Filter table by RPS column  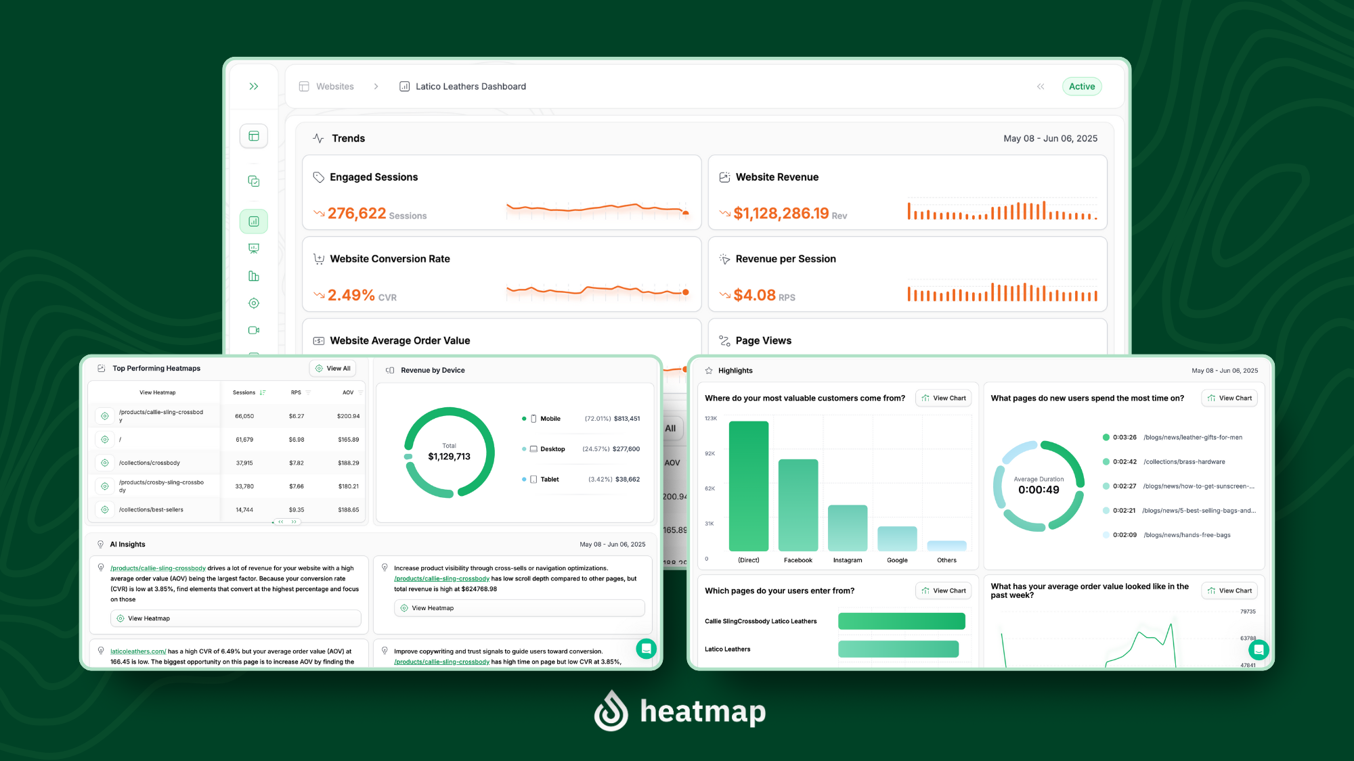tap(308, 392)
